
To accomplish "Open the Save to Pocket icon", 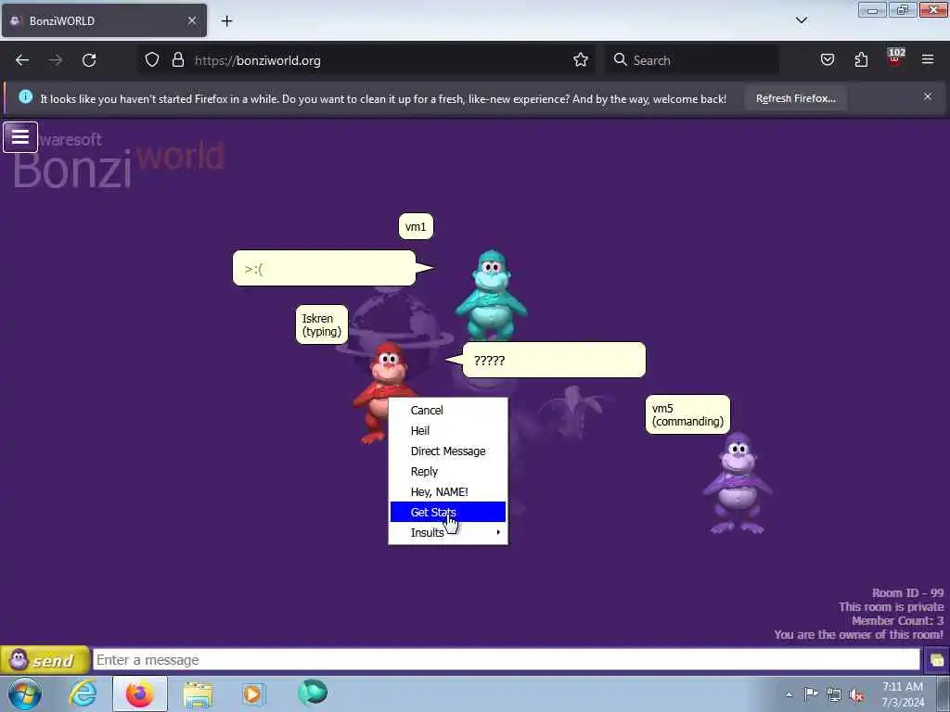I will pyautogui.click(x=827, y=60).
